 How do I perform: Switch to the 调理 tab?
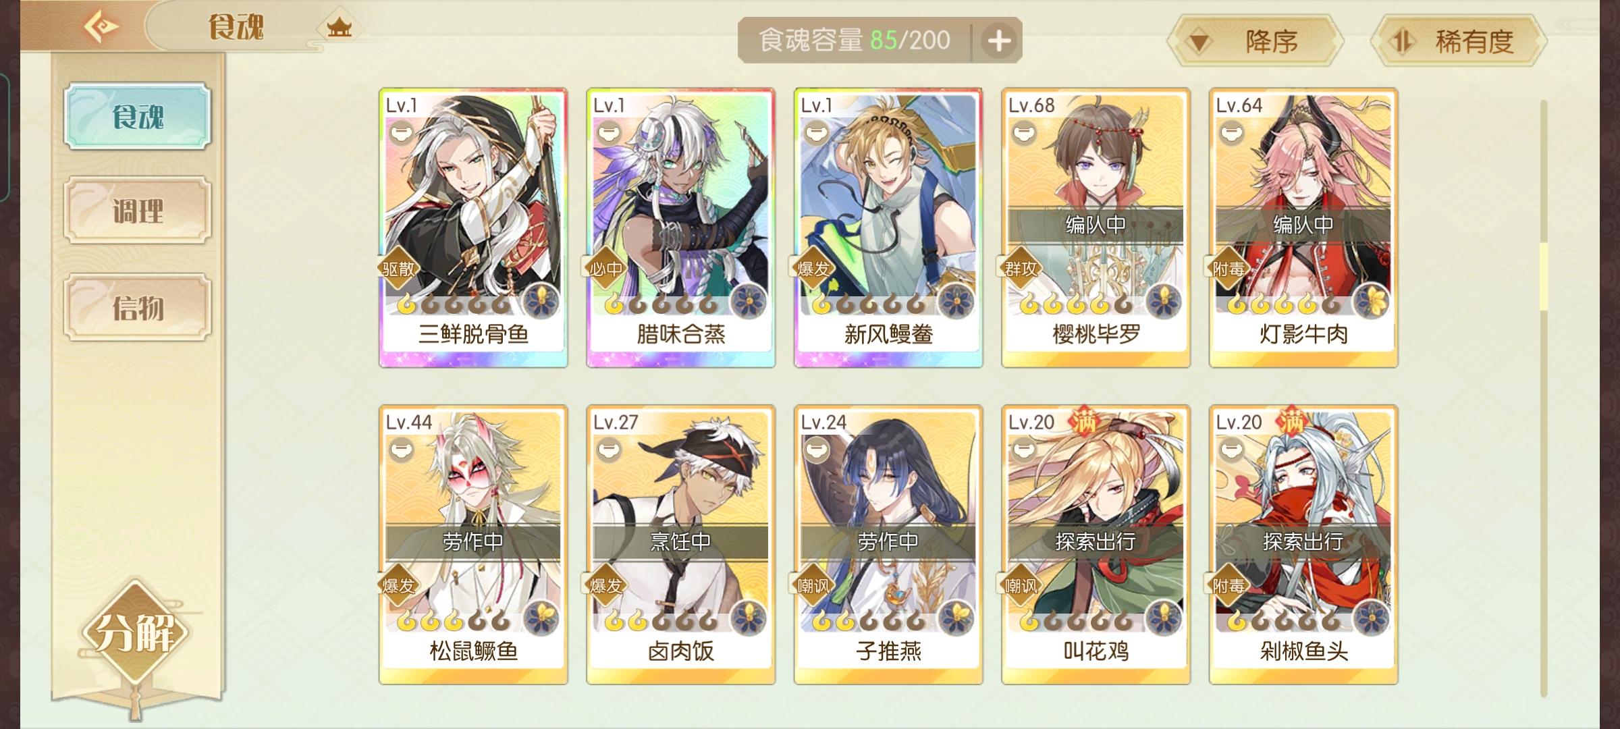(x=138, y=211)
